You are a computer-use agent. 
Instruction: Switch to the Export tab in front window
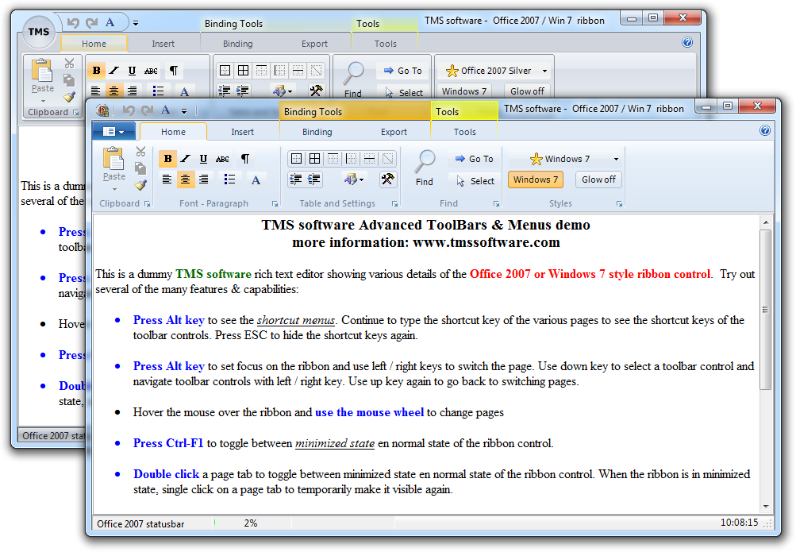click(x=394, y=132)
